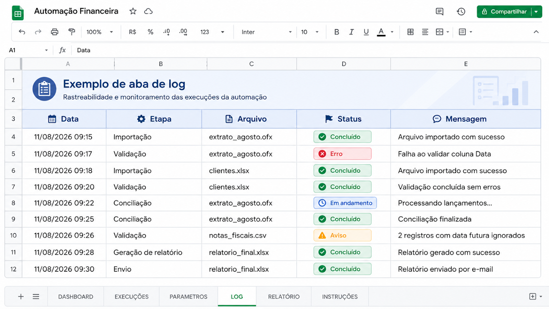Image resolution: width=549 pixels, height=309 pixels.
Task: Click the redo arrow in the toolbar
Action: pos(38,32)
